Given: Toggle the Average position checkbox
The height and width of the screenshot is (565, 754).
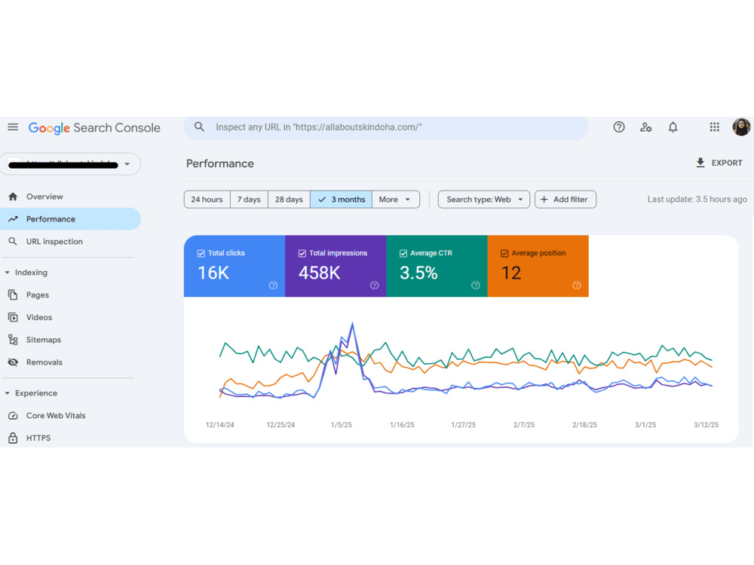Looking at the screenshot, I should 504,253.
